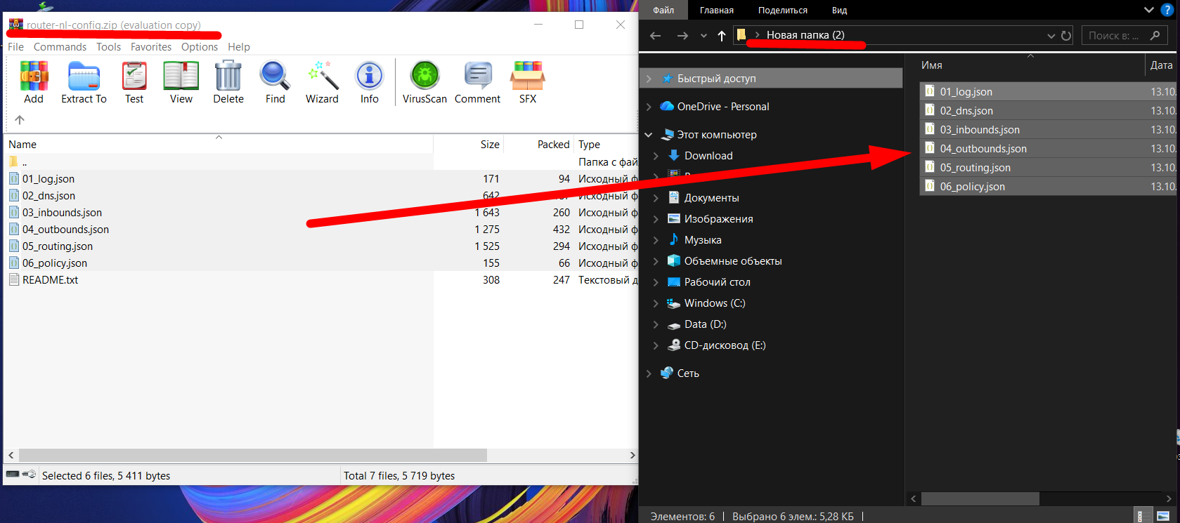The width and height of the screenshot is (1180, 523).
Task: Click the Add archive icon in WinRAR
Action: click(x=34, y=76)
